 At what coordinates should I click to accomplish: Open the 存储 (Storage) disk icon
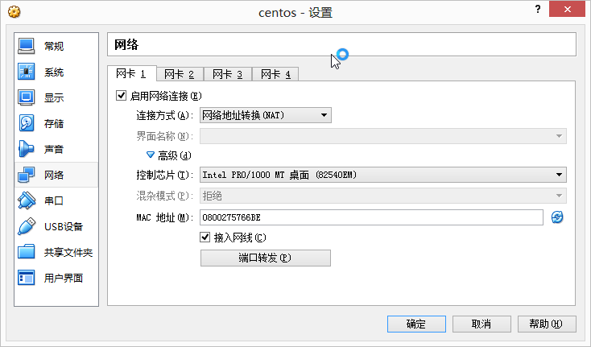pos(27,123)
